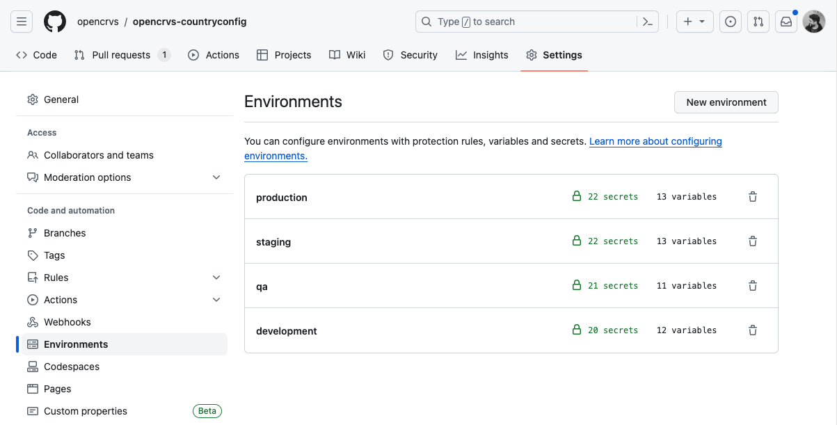Screen dimensions: 837x425
Task: Click the lock icon in production row
Action: [x=576, y=197]
